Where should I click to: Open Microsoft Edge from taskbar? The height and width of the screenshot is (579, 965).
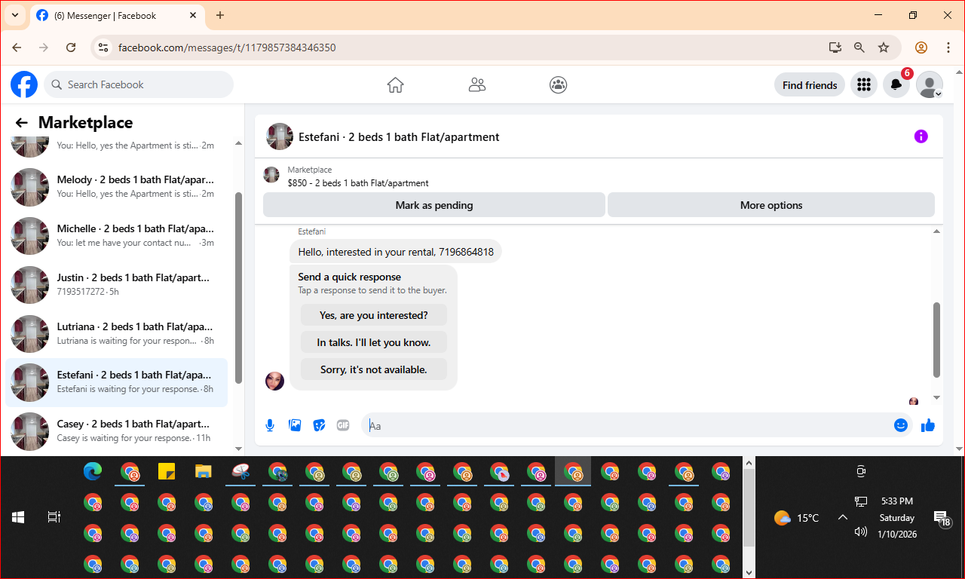[x=93, y=472]
